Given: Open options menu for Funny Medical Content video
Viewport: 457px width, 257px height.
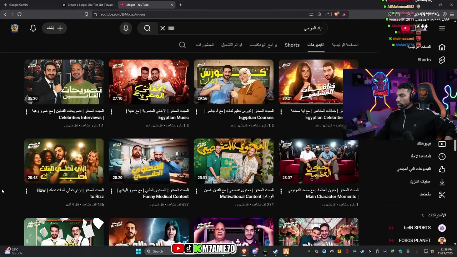Looking at the screenshot, I should point(111,191).
